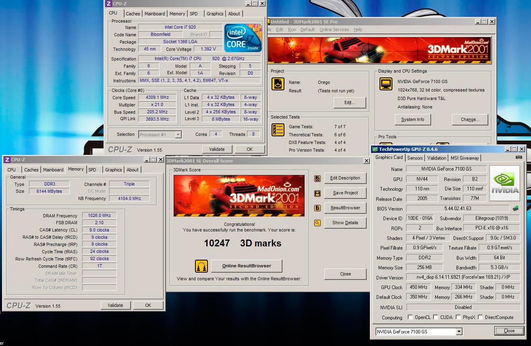Click the Subvendor Elitegroup (1019) field
Screen dimensions: 531x346
[x=492, y=218]
